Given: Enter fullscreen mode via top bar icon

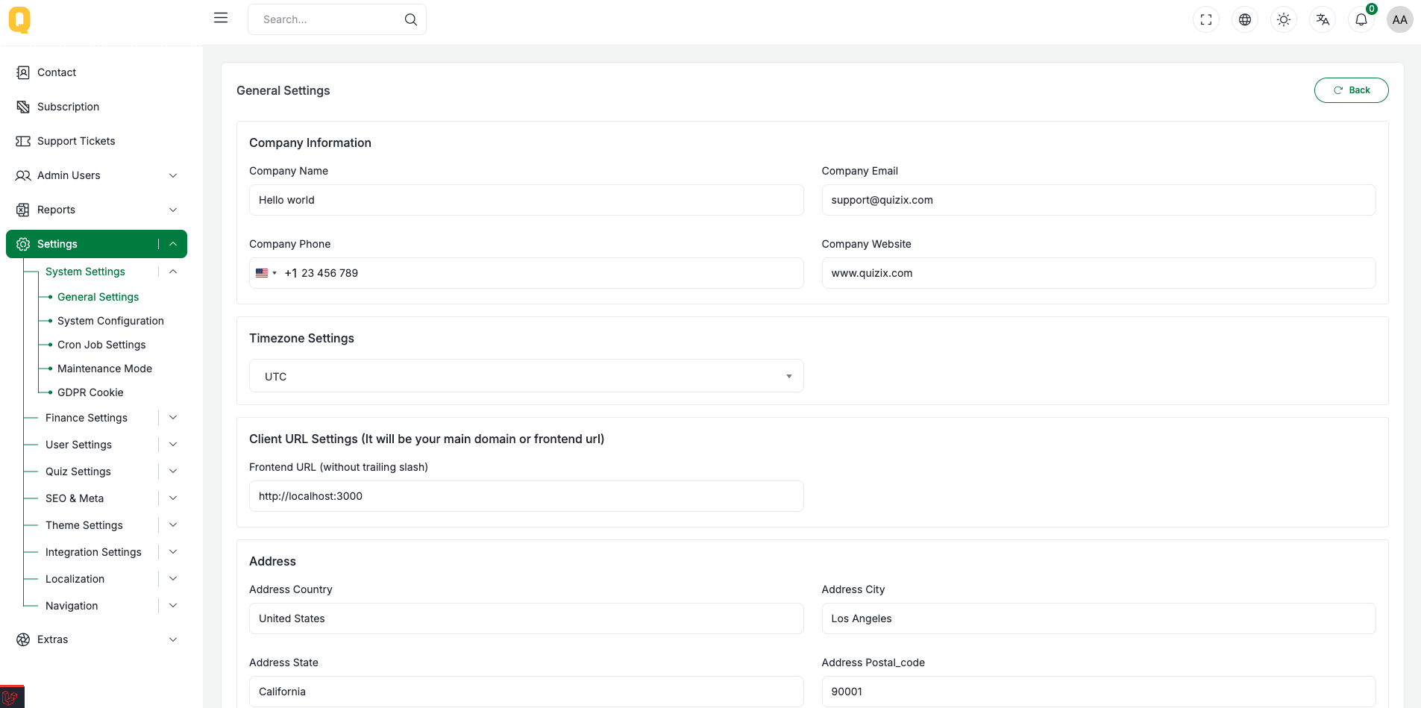Looking at the screenshot, I should (1206, 19).
